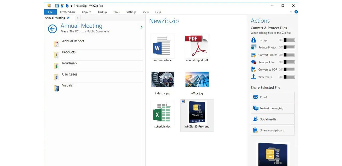Image resolution: width=342 pixels, height=166 pixels.
Task: Share the file on Social media
Action: 273,119
